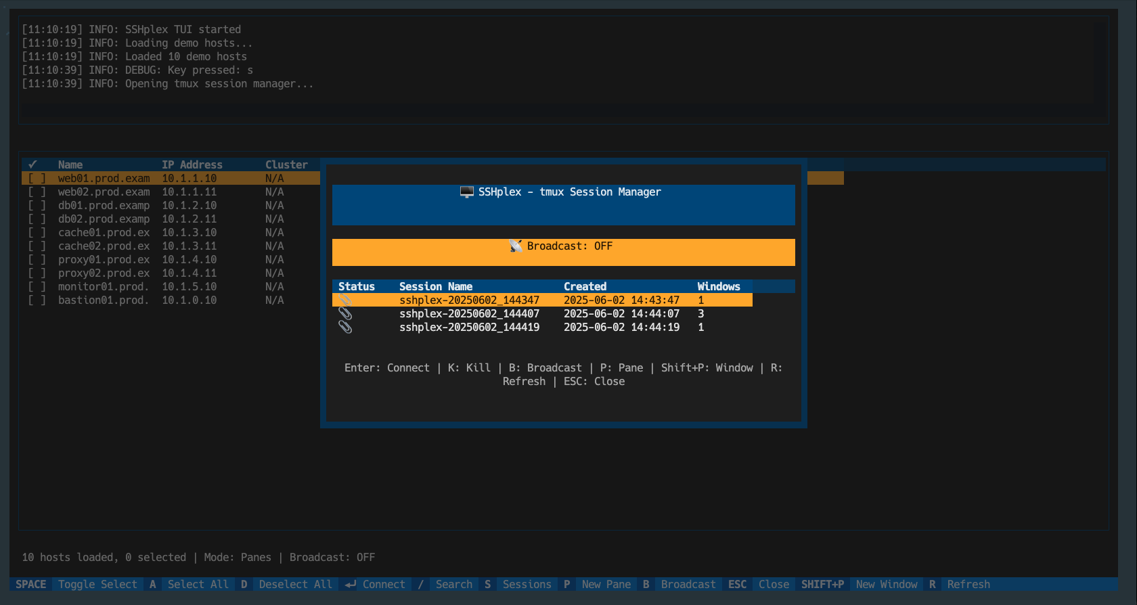Click the satellite icon beside Broadcast: OFF
This screenshot has height=605, width=1137.
pos(516,246)
